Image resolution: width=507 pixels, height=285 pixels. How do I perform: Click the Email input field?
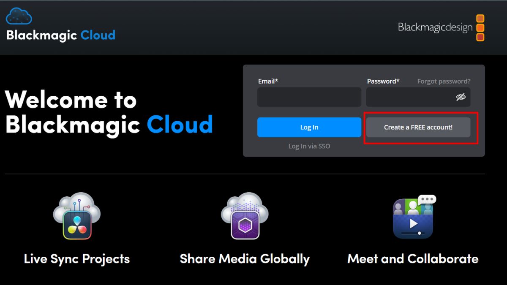point(309,97)
